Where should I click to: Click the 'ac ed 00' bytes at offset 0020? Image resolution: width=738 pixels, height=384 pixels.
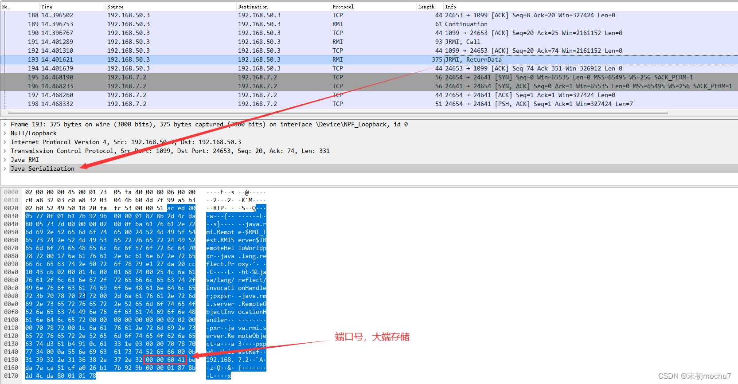point(181,208)
